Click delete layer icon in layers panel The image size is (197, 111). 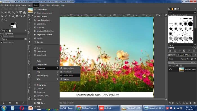click(194, 103)
